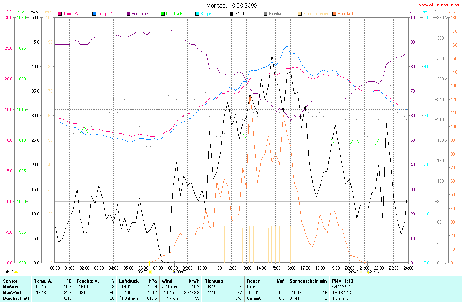
Task: Click the MaxWert row label
Action: click(x=12, y=292)
